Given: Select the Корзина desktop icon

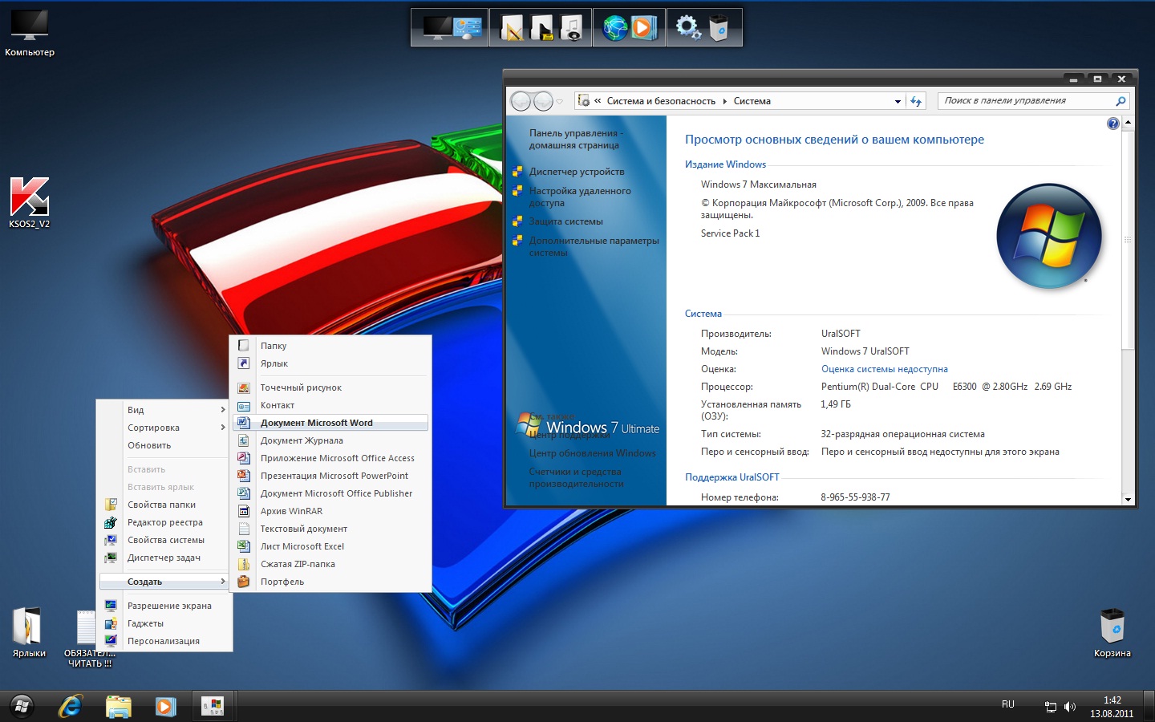Looking at the screenshot, I should point(1112,632).
